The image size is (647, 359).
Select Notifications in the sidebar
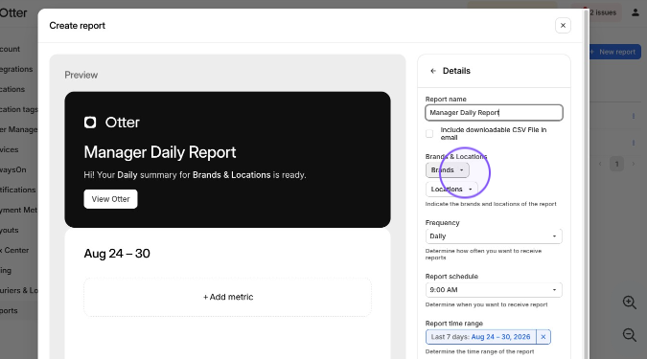point(18,190)
